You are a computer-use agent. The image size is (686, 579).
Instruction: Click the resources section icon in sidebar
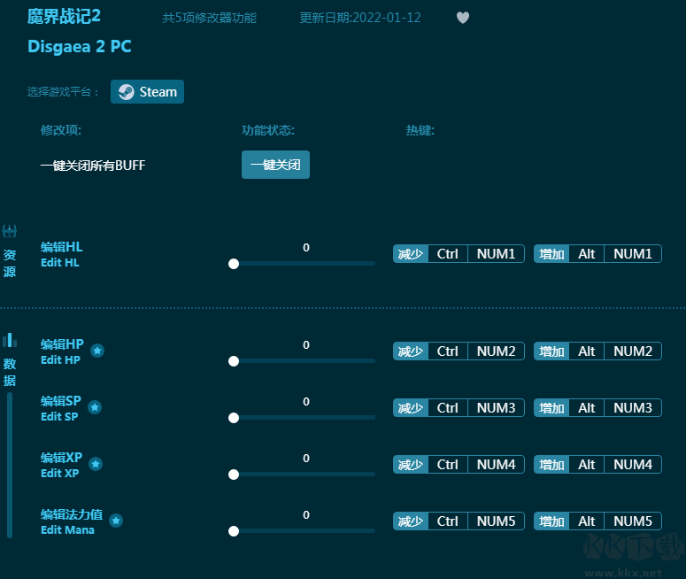[x=10, y=232]
